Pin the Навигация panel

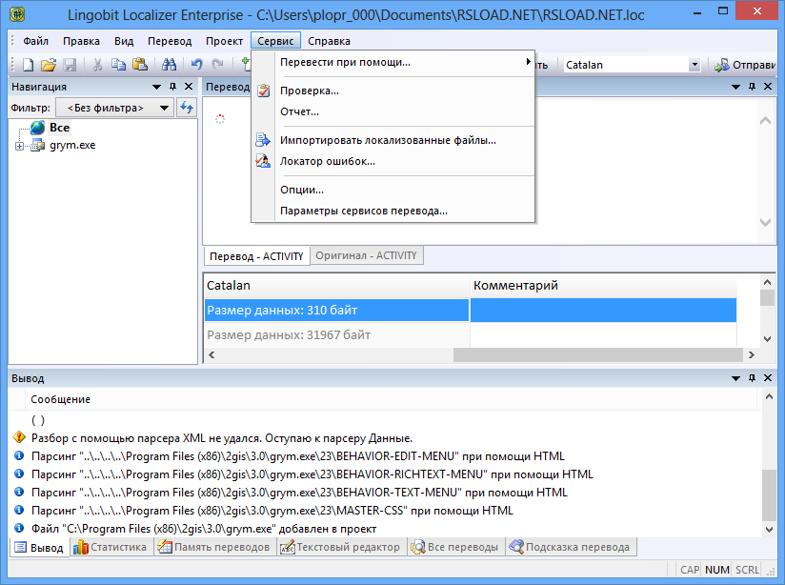point(172,87)
